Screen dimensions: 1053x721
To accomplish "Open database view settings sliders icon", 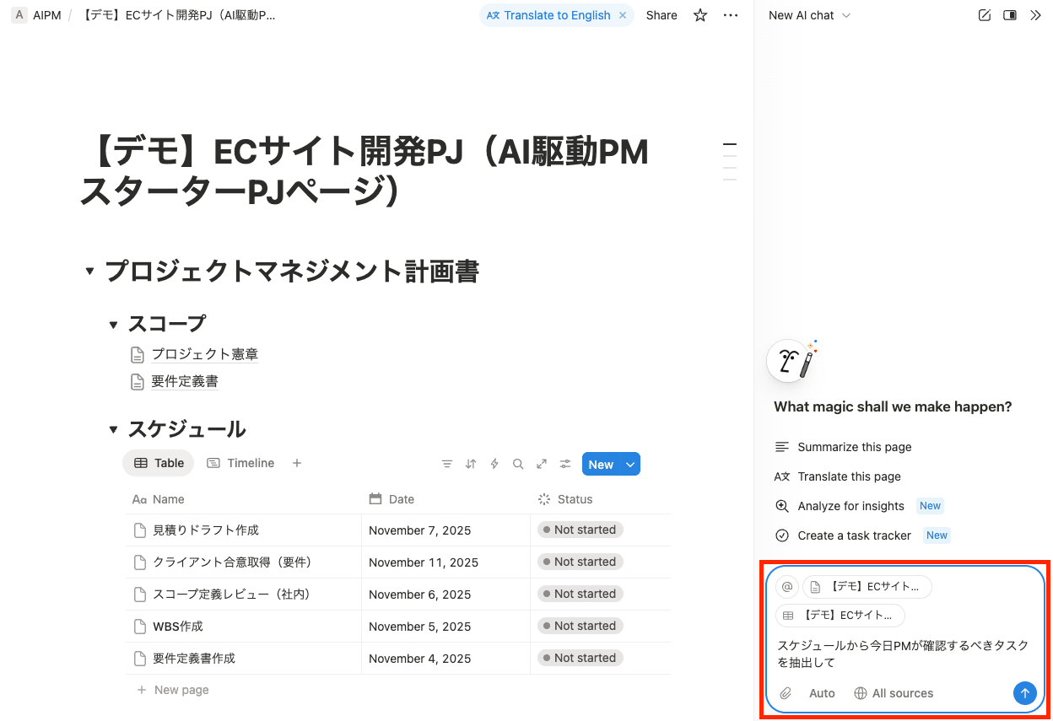I will coord(565,464).
